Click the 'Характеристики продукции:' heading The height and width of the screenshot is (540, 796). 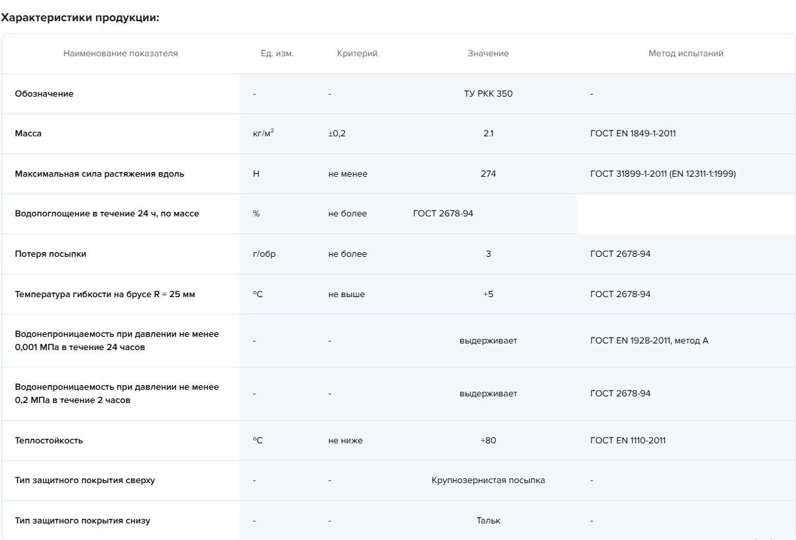click(80, 18)
